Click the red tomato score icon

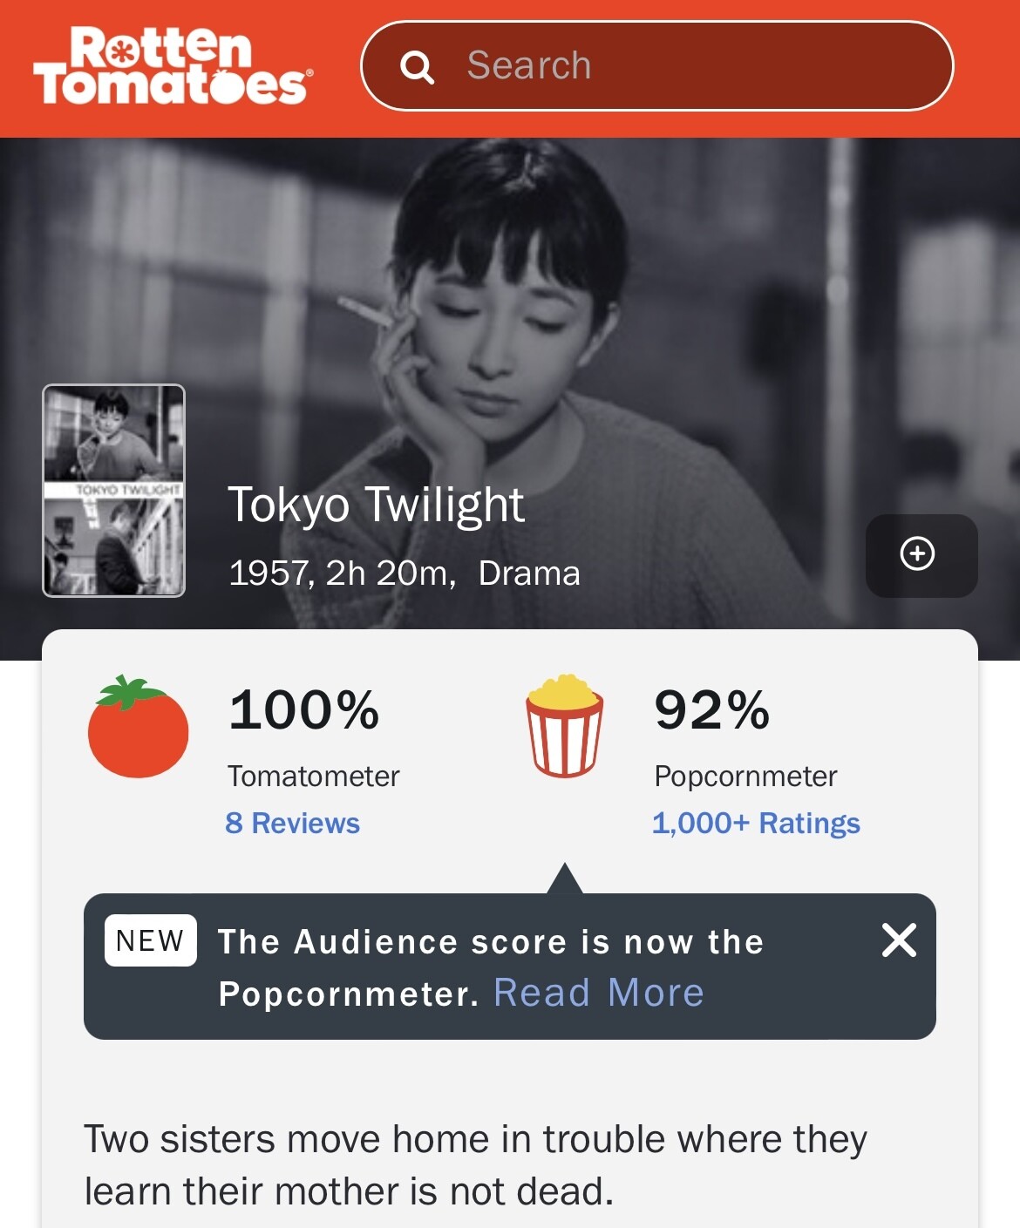(138, 726)
